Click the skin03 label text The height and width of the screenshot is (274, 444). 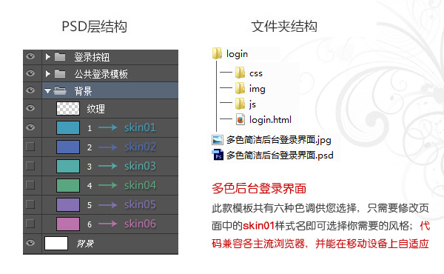click(x=140, y=166)
